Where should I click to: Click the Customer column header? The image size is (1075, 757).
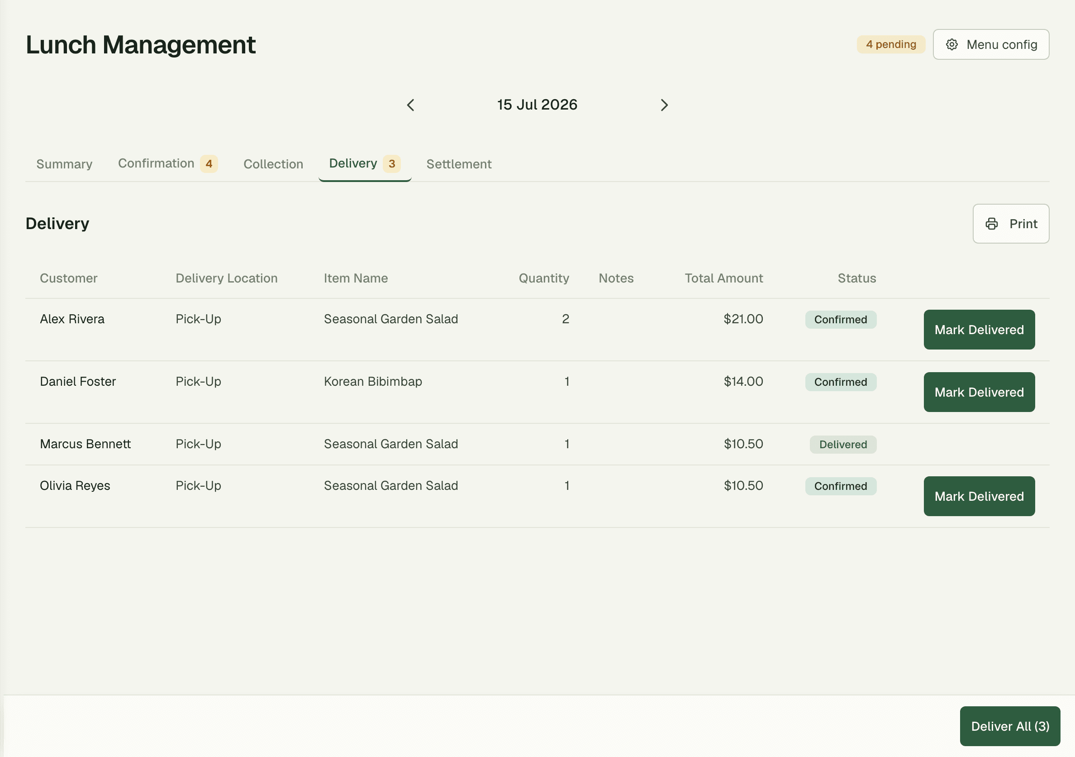click(x=69, y=278)
